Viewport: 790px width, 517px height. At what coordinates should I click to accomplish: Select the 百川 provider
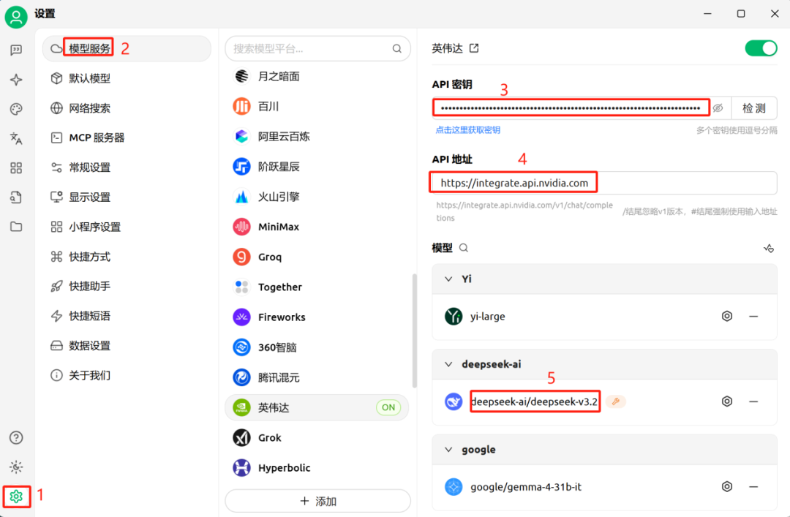click(x=317, y=107)
